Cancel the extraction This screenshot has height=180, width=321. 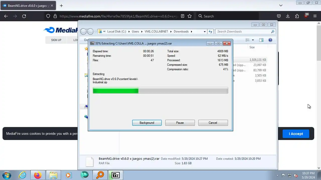coord(213,123)
